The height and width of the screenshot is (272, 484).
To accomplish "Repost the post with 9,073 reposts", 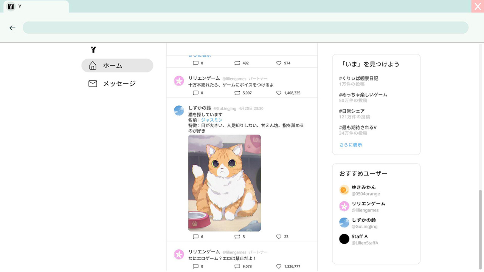I will point(237,266).
